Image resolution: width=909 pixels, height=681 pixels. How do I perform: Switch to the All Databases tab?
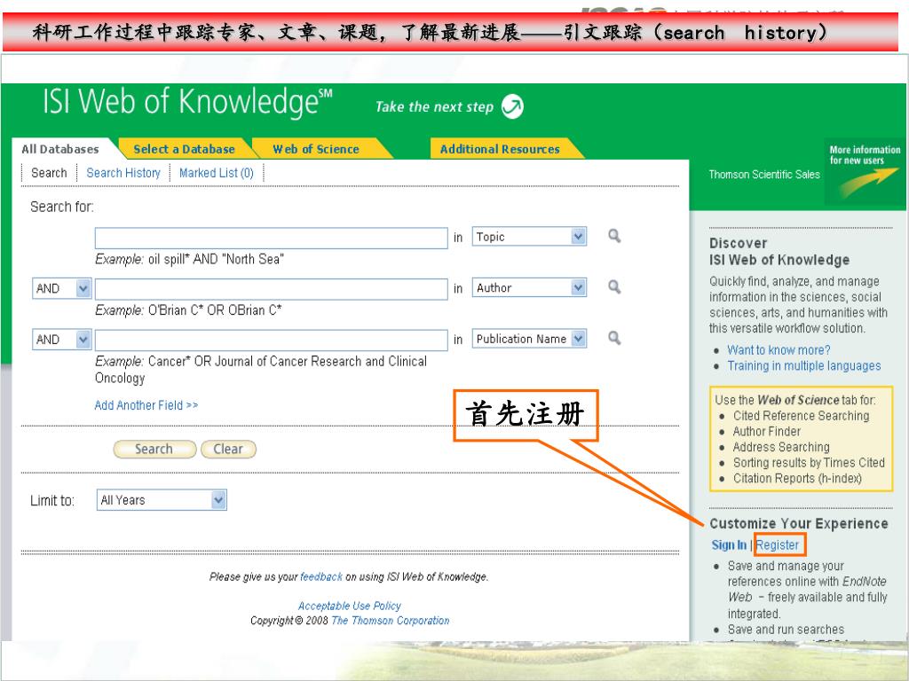pos(60,149)
